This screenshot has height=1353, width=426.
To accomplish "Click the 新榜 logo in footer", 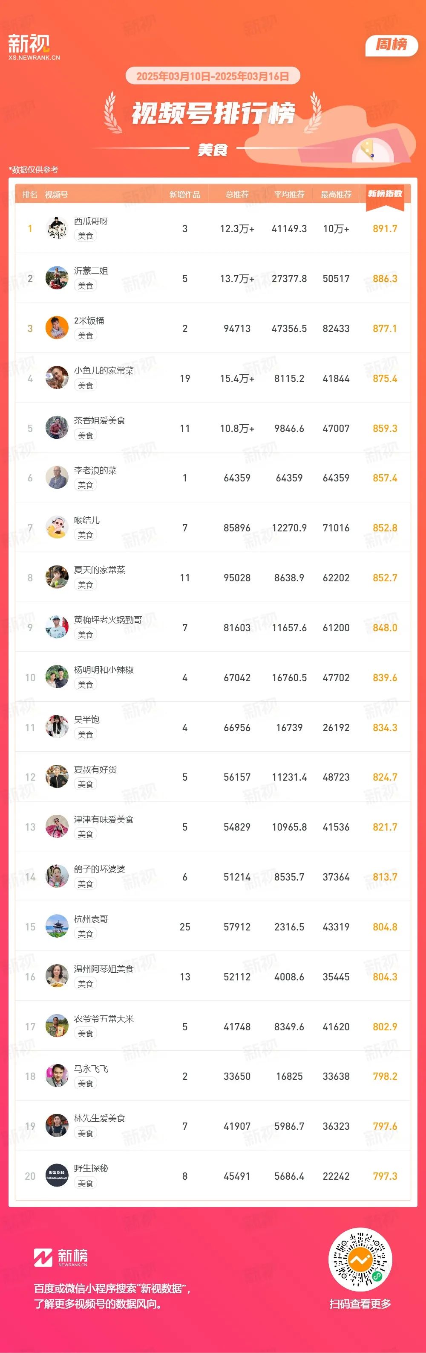I will pyautogui.click(x=61, y=1257).
